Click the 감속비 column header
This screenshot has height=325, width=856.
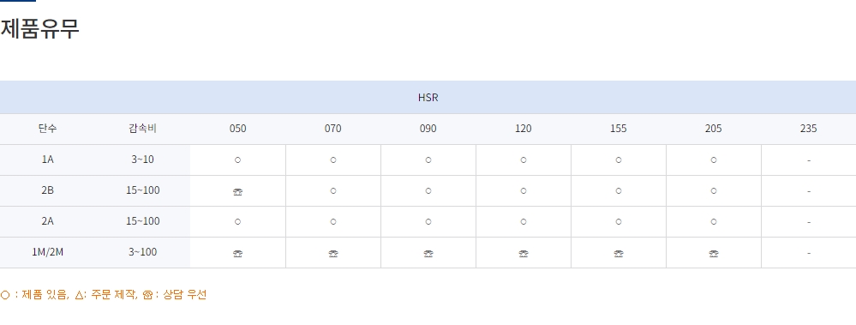142,129
